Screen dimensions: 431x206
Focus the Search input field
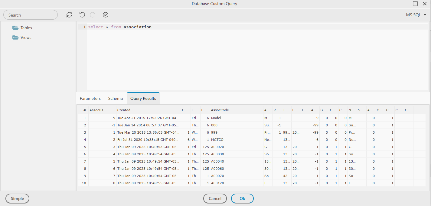tap(31, 15)
